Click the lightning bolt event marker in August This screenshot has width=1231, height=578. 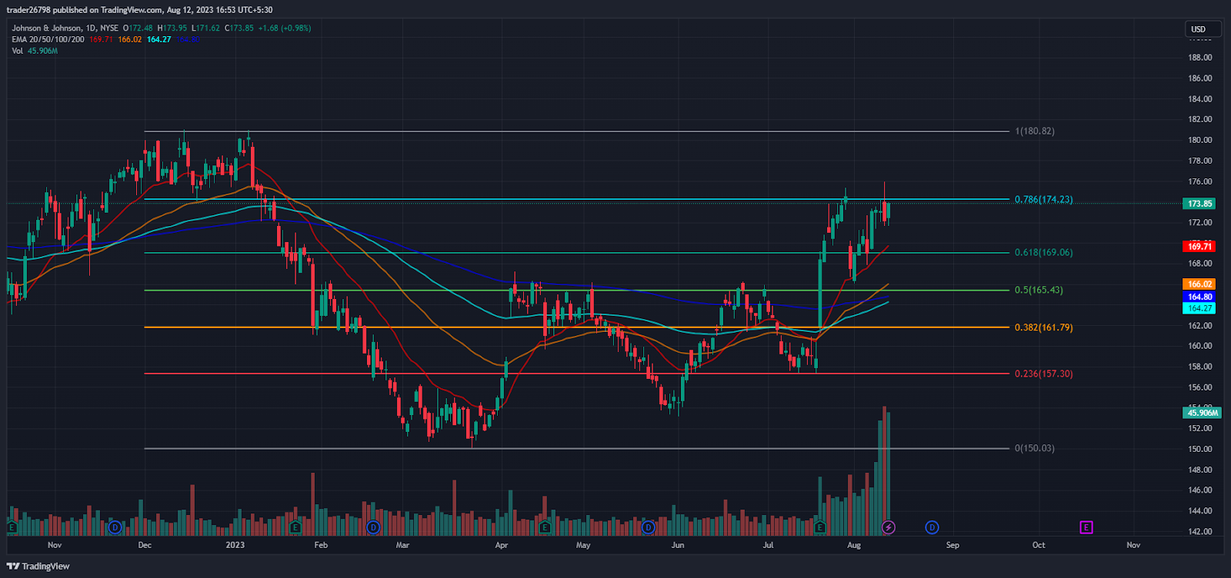pos(889,527)
